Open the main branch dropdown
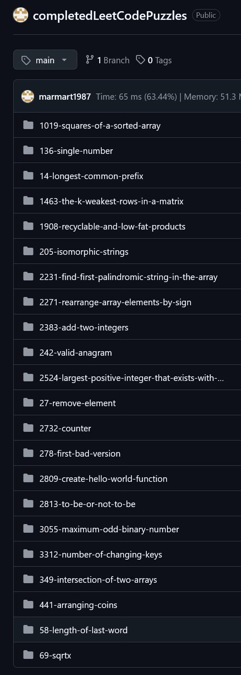The image size is (241, 675). click(45, 60)
